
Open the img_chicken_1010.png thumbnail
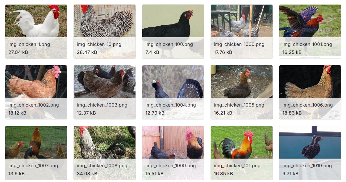pyautogui.click(x=310, y=153)
